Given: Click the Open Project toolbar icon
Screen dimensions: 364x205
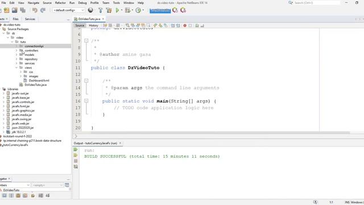Looking at the screenshot, I should [7, 10].
